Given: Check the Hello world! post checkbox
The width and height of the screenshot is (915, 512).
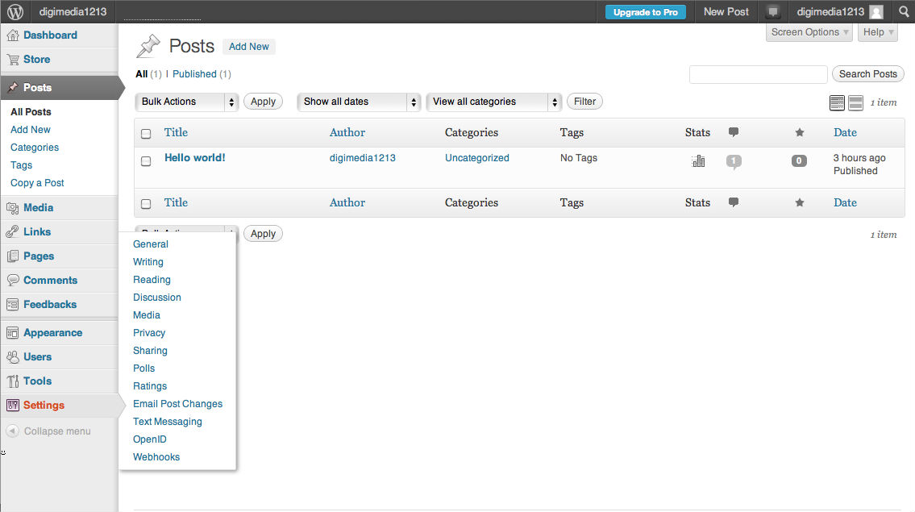Looking at the screenshot, I should [146, 161].
